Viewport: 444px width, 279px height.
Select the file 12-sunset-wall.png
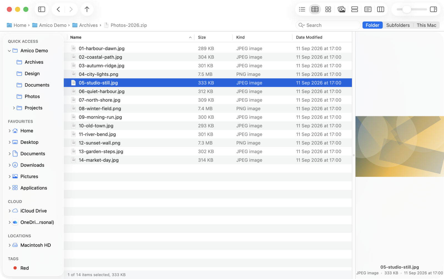(x=208, y=143)
